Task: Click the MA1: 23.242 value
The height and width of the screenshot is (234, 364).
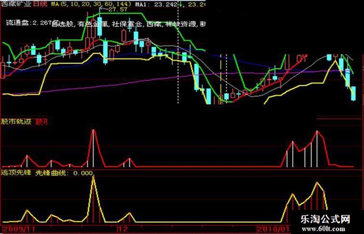Action: click(156, 4)
